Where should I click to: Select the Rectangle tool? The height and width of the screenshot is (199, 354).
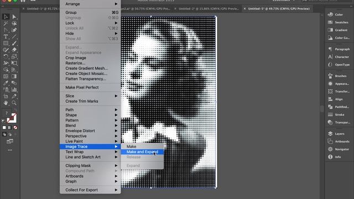tap(6, 43)
